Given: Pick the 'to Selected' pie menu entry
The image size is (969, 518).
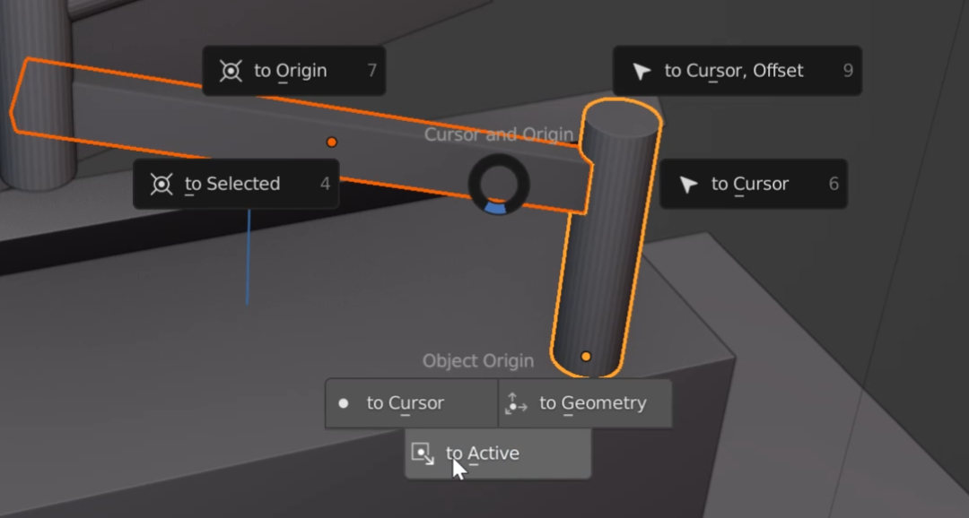Looking at the screenshot, I should [x=236, y=184].
